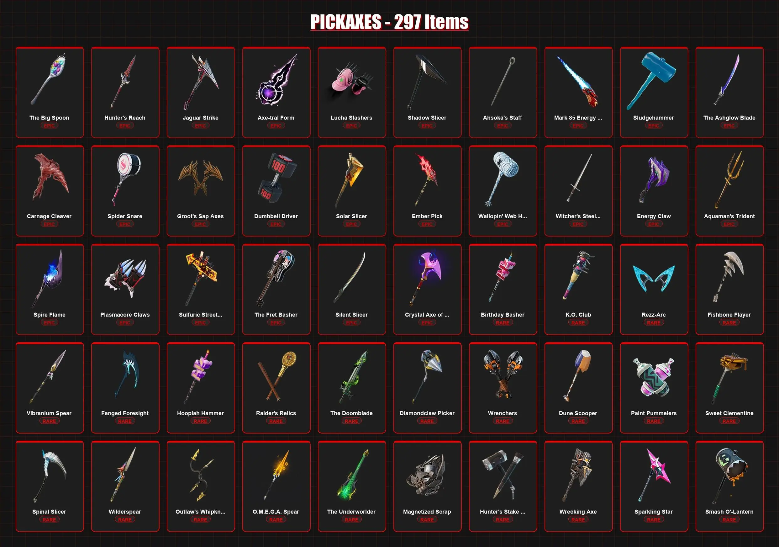The height and width of the screenshot is (547, 779).
Task: Click the RARE badge under Wilderspear
Action: (125, 519)
